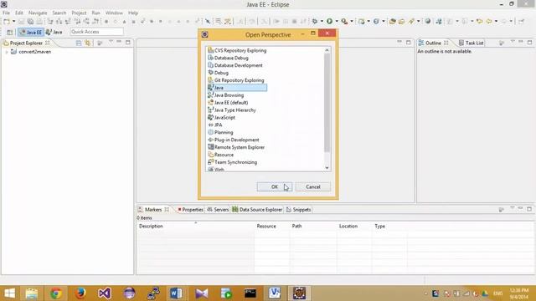Open the Back history dropdown arrow
Image resolution: width=536 pixels, height=301 pixels.
pos(496,22)
